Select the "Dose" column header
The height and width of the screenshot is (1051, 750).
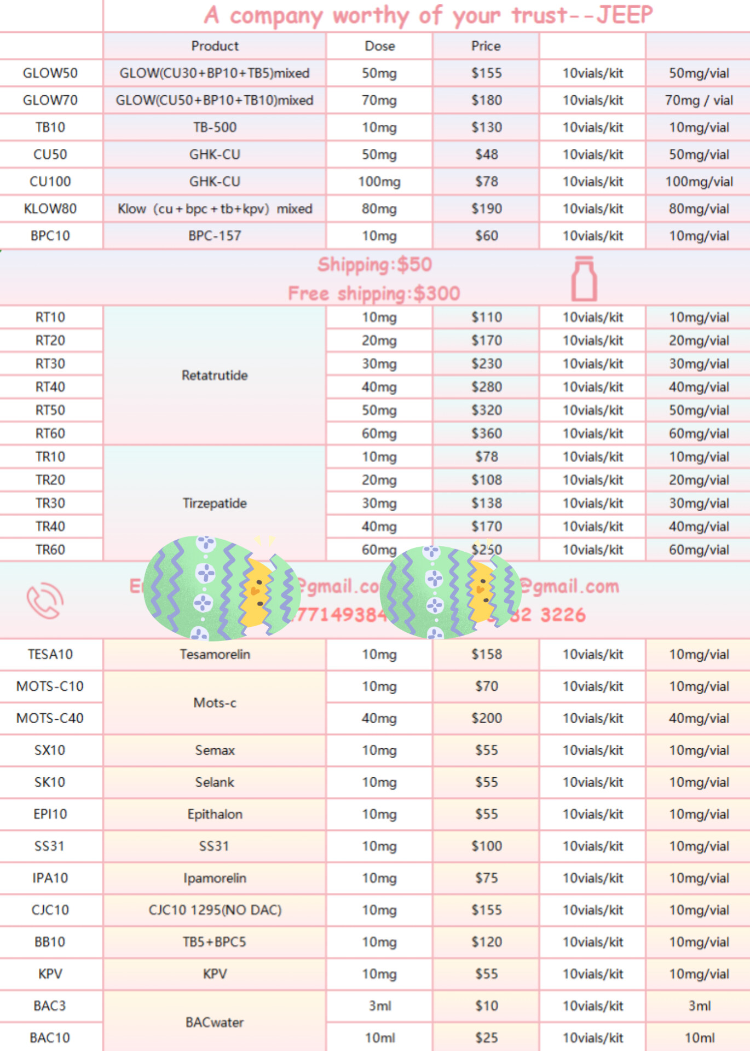point(379,46)
